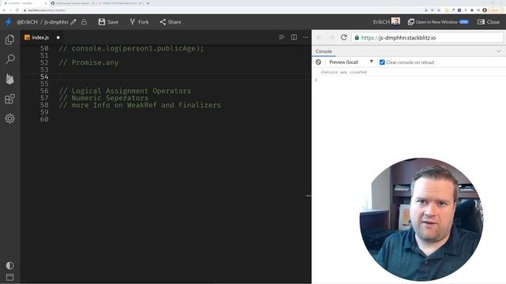
Task: Click 'Console was cleared' message
Action: click(344, 72)
